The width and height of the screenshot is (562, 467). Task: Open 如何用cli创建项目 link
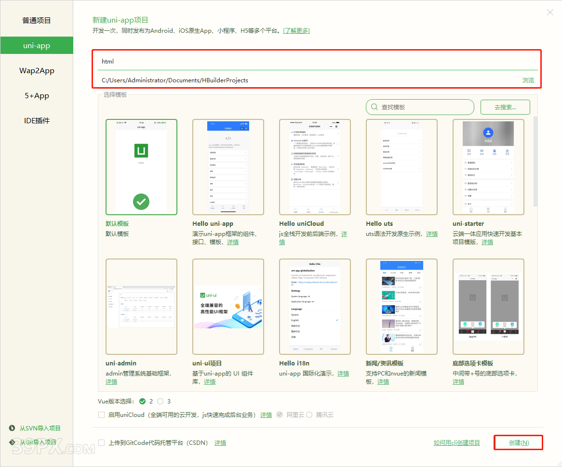pyautogui.click(x=456, y=442)
